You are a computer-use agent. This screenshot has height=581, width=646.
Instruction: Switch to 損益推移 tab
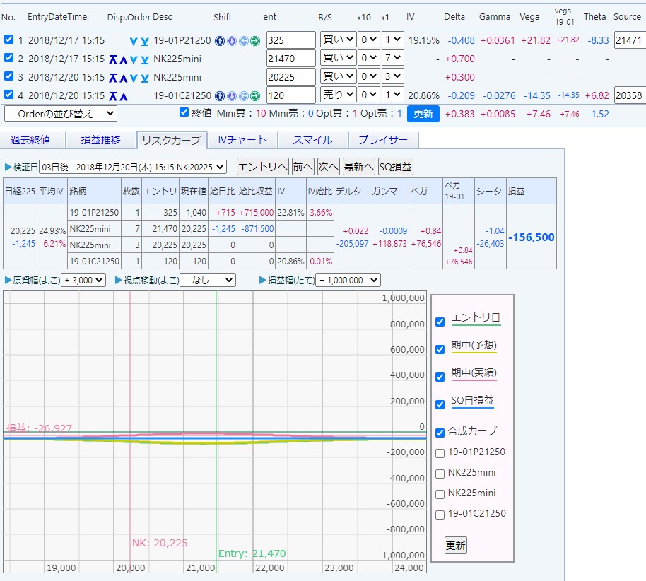(x=101, y=140)
